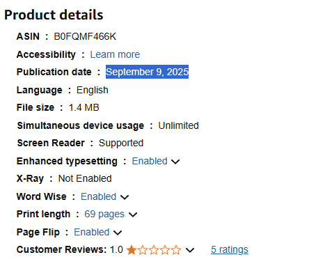Viewport: 325px width, 280px height.
Task: Open the 5 ratings link
Action: click(230, 249)
